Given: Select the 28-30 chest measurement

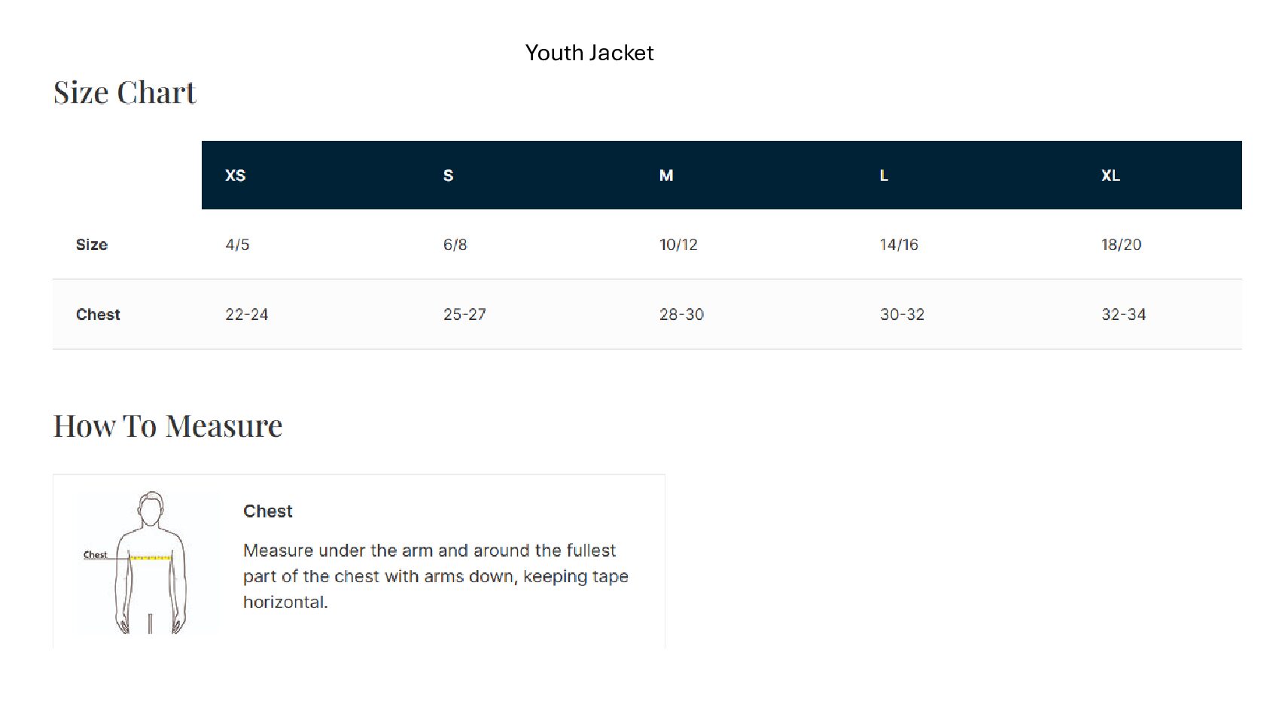Looking at the screenshot, I should pos(681,315).
